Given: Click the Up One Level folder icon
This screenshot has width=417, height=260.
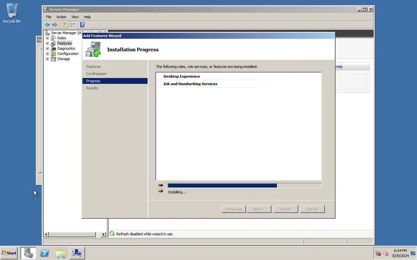Looking at the screenshot, I should point(65,25).
